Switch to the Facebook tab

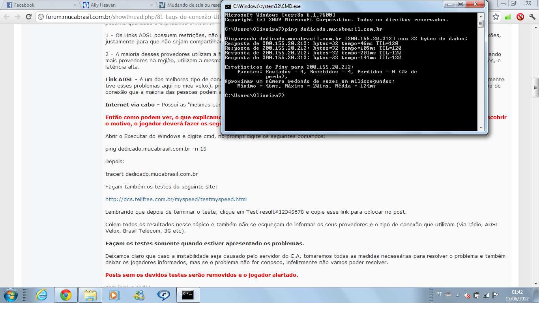pos(39,5)
